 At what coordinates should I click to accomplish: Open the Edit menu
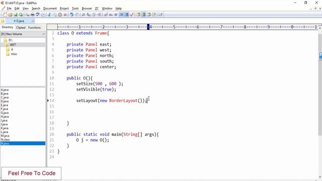pos(17,9)
